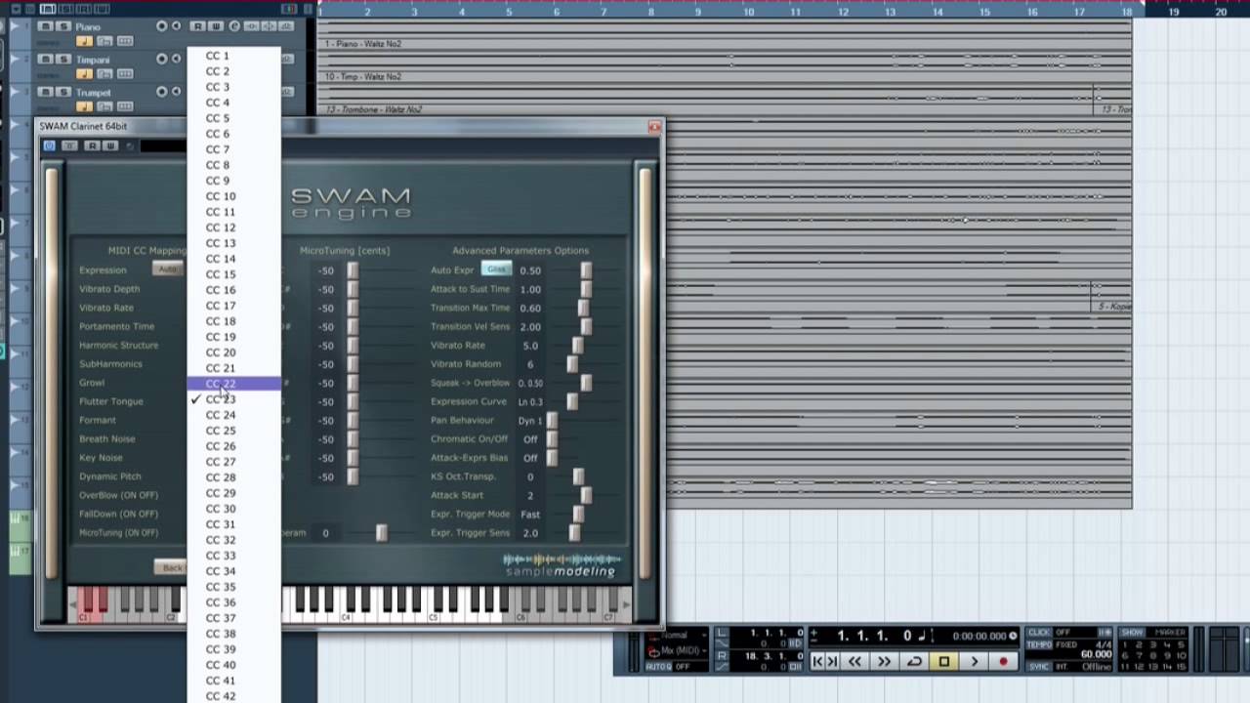Click Read automation on Piano track
1250x703 pixels.
[x=197, y=26]
